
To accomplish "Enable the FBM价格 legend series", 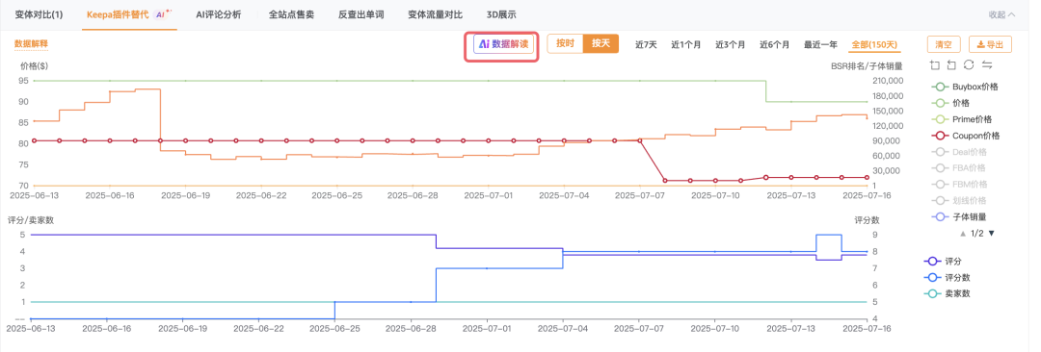I will [959, 185].
